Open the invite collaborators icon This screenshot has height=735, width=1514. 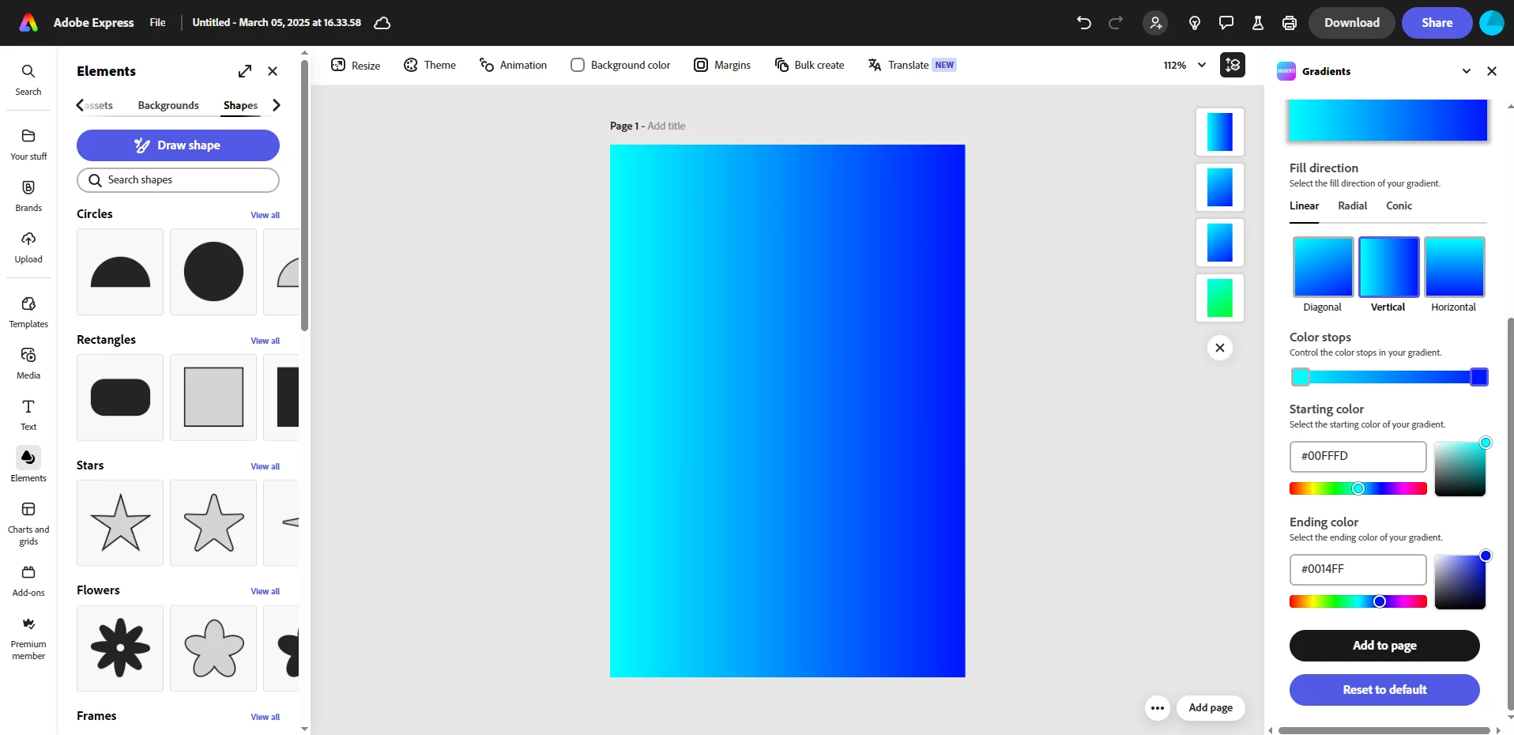1155,23
